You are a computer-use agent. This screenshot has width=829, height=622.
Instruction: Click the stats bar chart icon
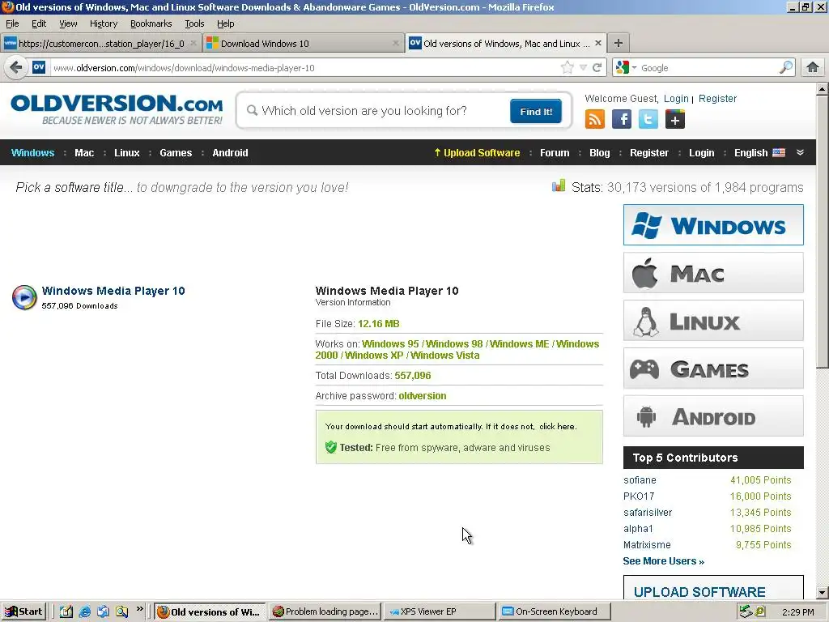click(x=559, y=185)
